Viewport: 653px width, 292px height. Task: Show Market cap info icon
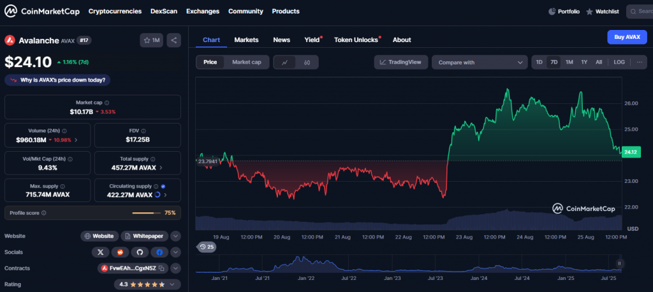pos(107,103)
